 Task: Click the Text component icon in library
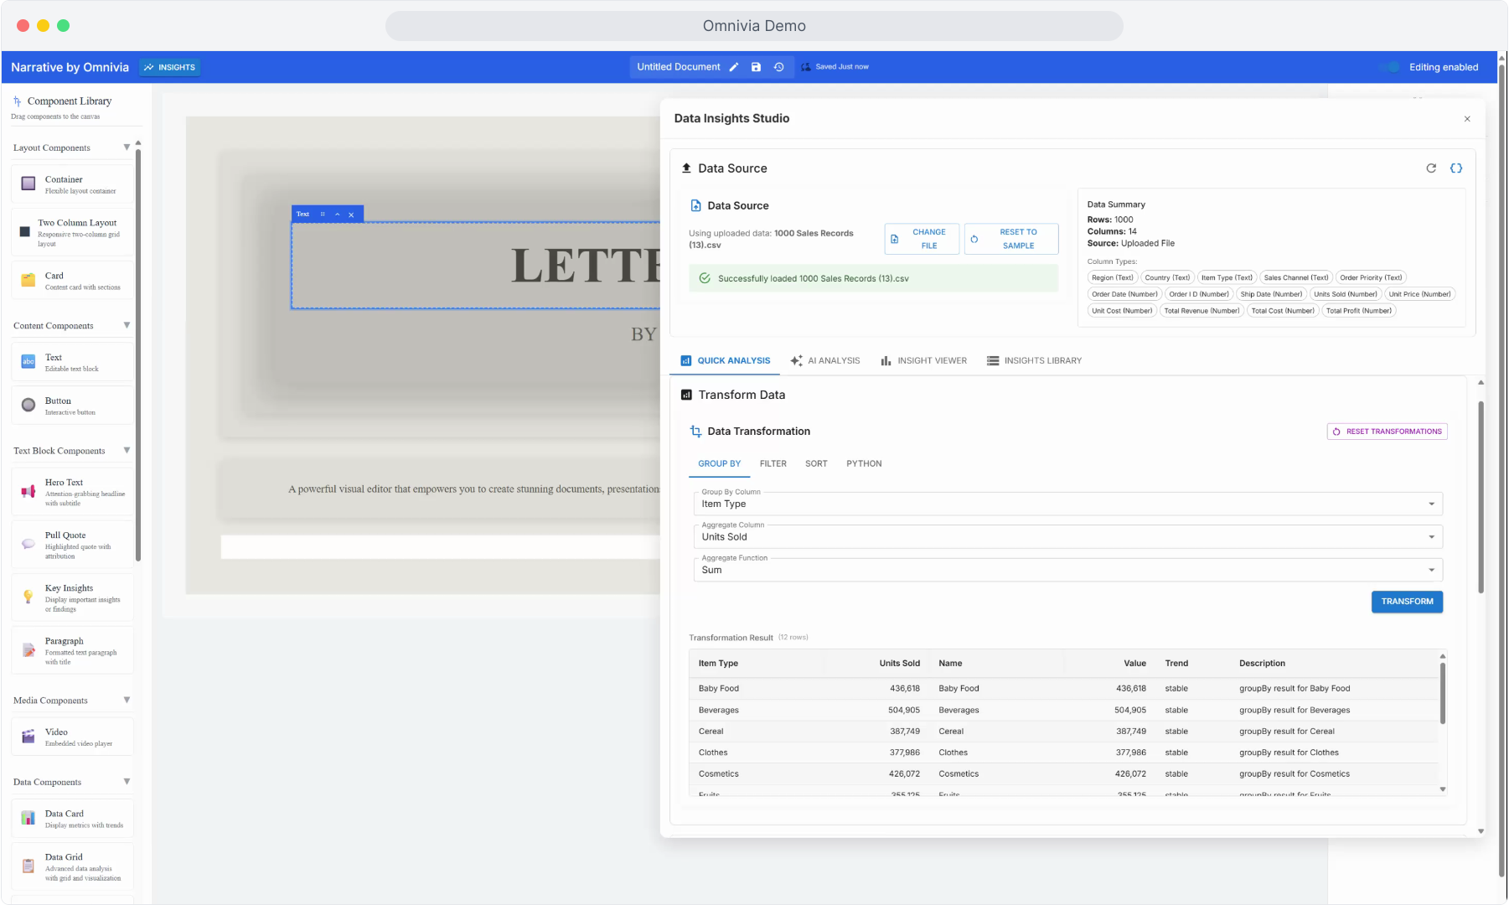28,362
